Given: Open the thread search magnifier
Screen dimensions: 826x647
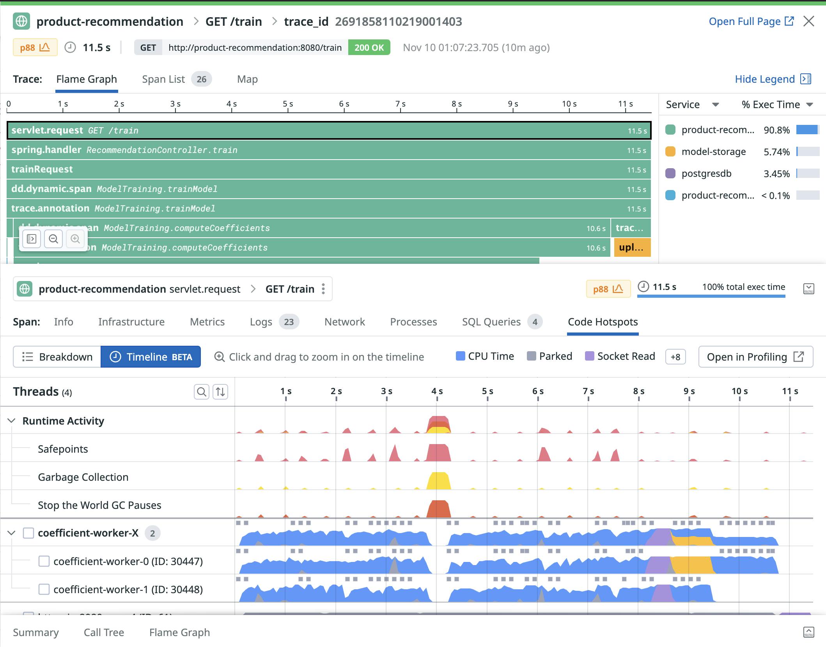Looking at the screenshot, I should pyautogui.click(x=202, y=392).
